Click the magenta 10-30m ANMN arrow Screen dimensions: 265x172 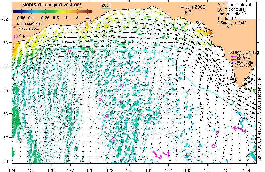[234, 56]
